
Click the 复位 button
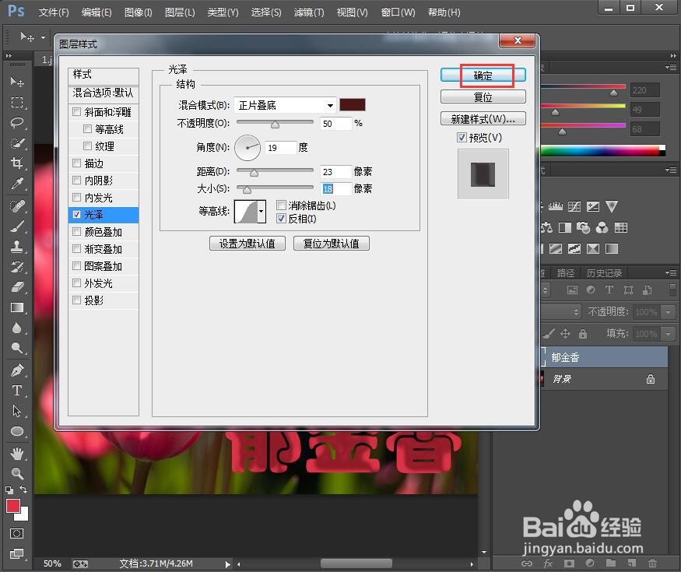pos(483,97)
